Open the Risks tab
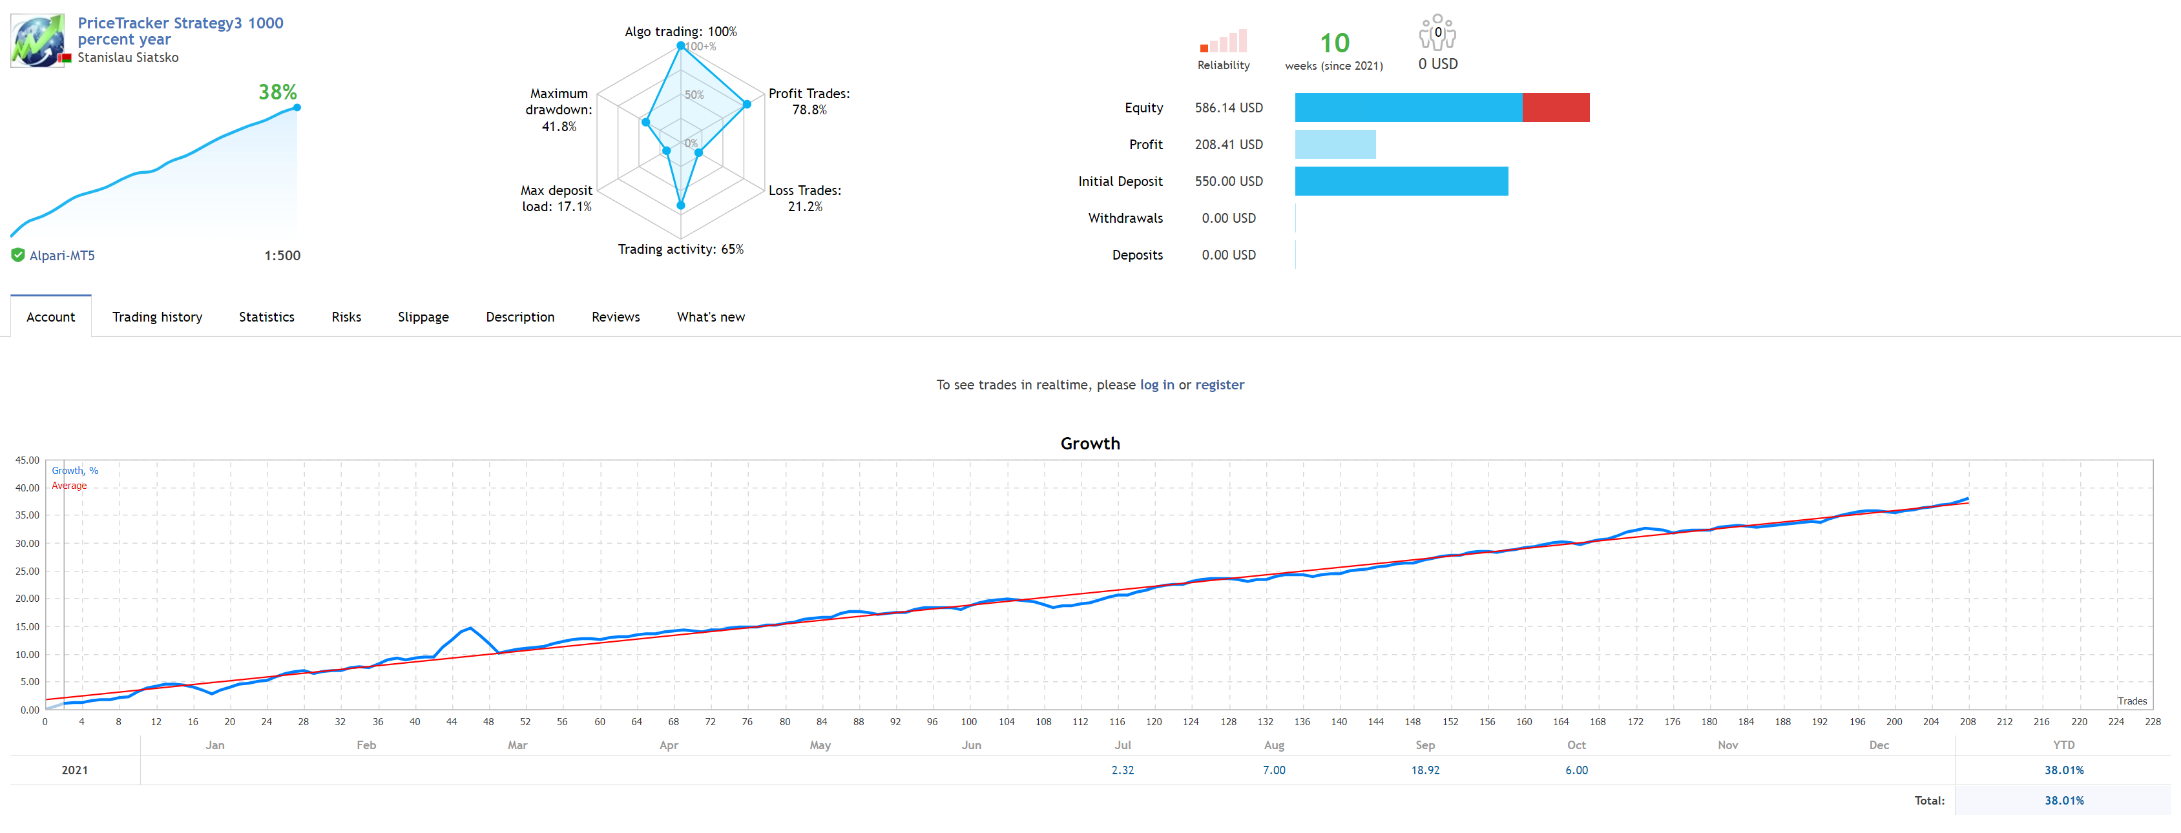 coord(346,316)
